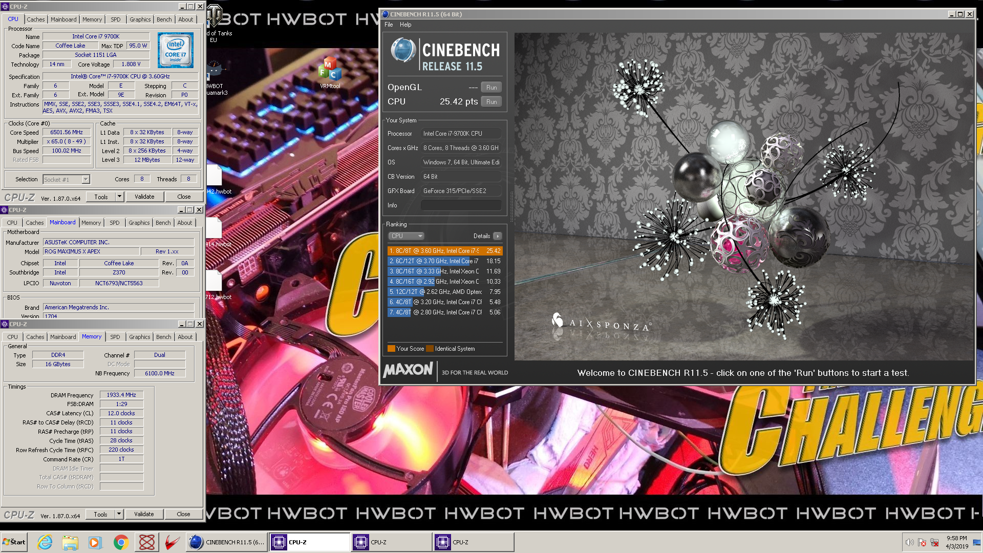Click Close button in bottom CPU-Z window
Screen dimensions: 983x553
pos(183,514)
